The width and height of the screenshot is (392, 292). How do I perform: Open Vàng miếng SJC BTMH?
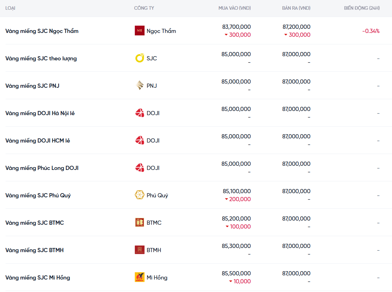click(x=35, y=250)
